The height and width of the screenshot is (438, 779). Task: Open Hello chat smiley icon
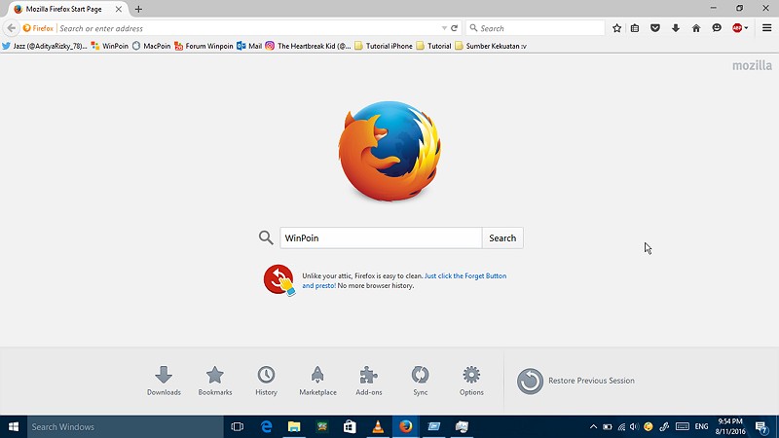(717, 28)
